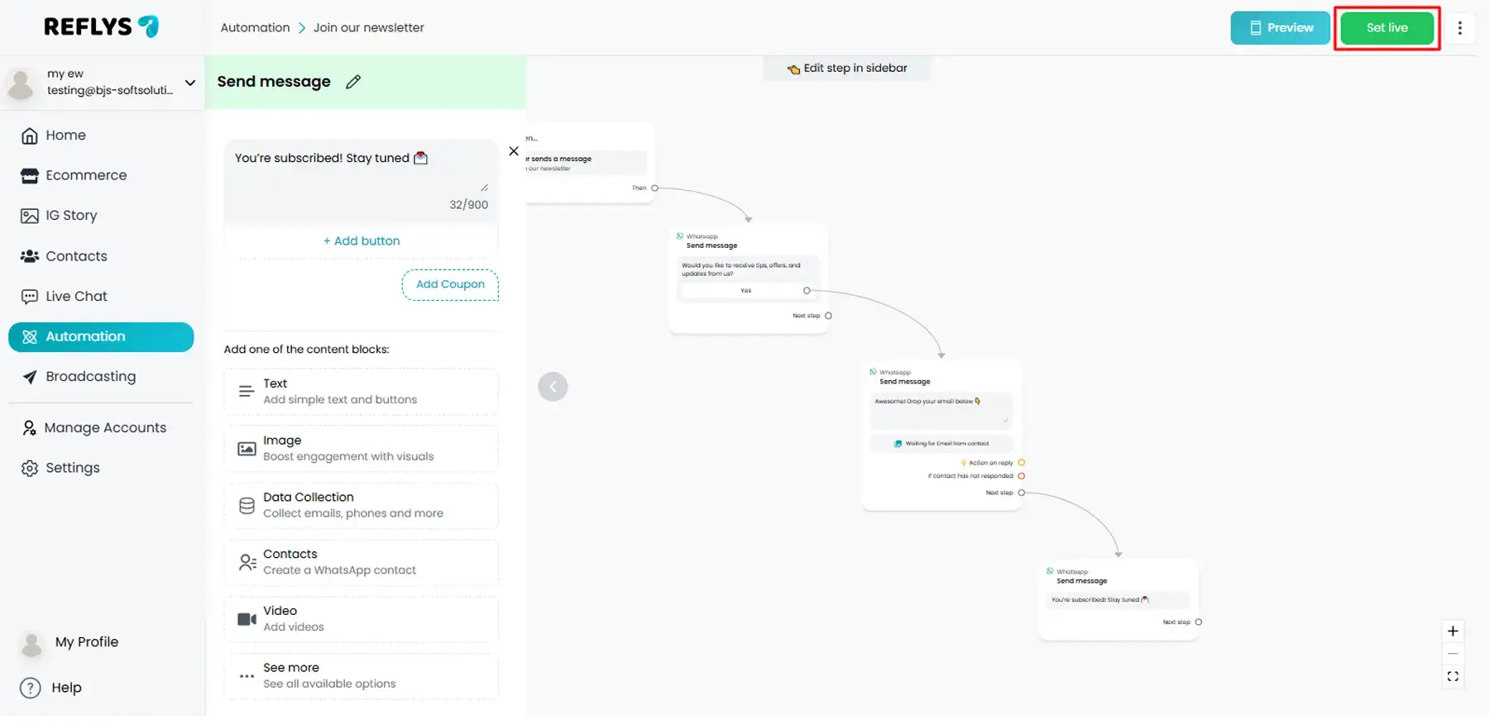Open the Broadcasting menu item
The width and height of the screenshot is (1489, 724).
90,377
